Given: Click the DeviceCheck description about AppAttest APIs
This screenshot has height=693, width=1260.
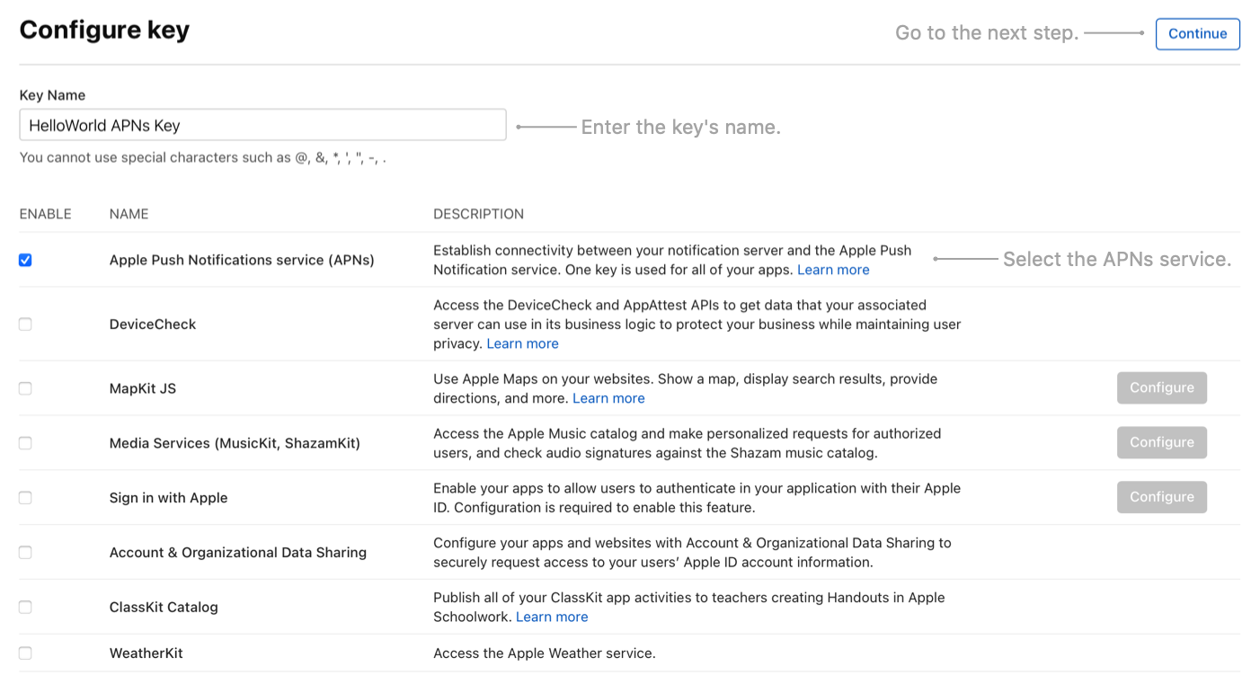Looking at the screenshot, I should [697, 324].
